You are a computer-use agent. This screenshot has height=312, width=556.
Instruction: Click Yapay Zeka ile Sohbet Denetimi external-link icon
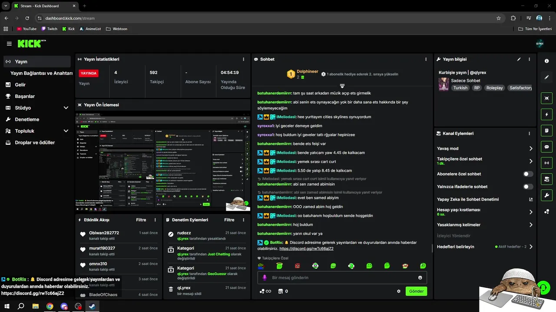pyautogui.click(x=531, y=199)
